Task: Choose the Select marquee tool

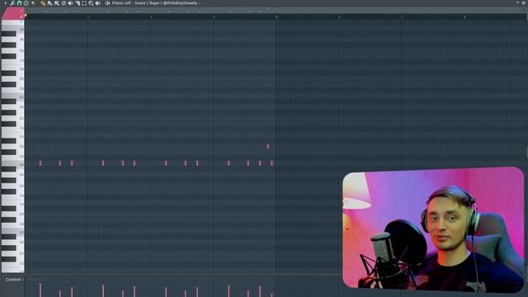Action: [x=84, y=3]
